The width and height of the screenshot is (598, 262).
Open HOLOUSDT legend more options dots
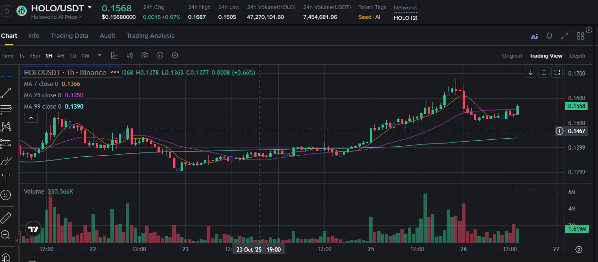(115, 73)
